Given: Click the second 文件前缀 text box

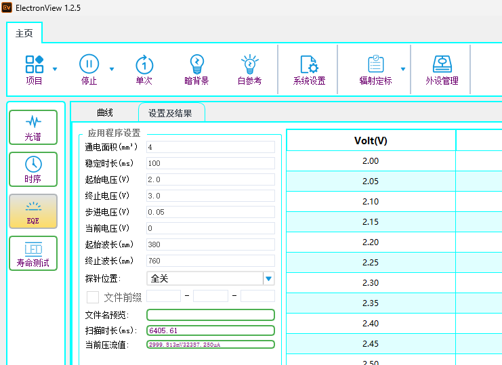Looking at the screenshot, I should pyautogui.click(x=211, y=296).
